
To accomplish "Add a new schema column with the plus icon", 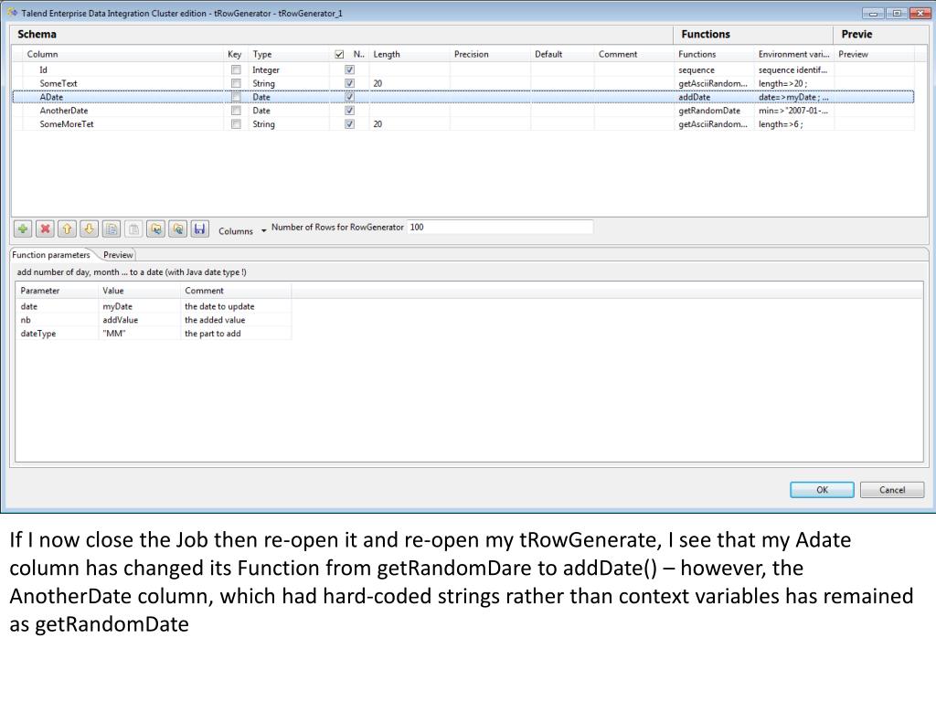I will (23, 229).
